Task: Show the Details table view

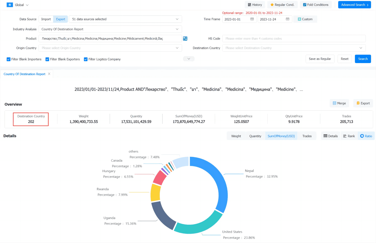Action: pyautogui.click(x=331, y=136)
